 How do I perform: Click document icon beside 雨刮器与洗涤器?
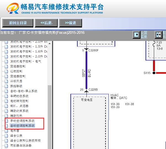(x=6, y=146)
